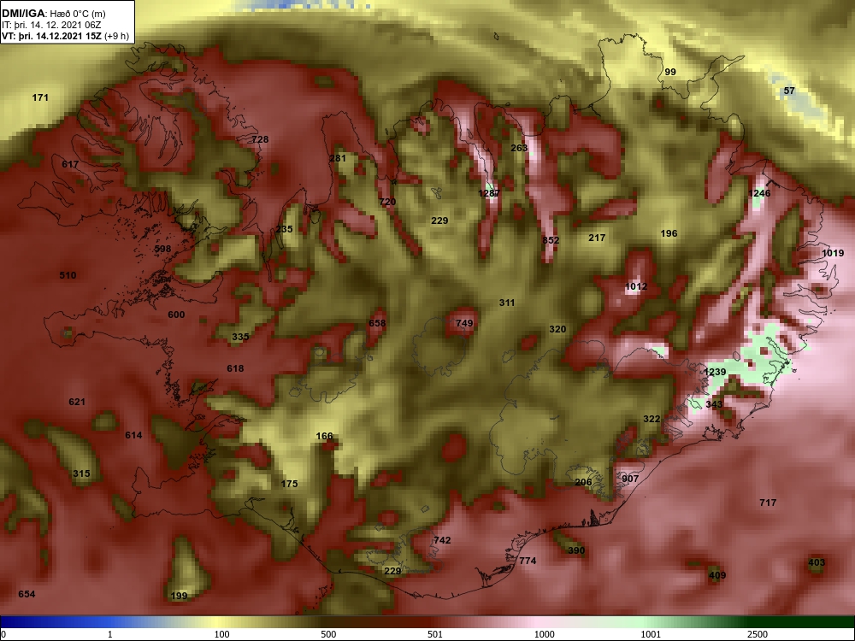Click the 57 value offshore northeast
The image size is (855, 641).
(x=789, y=91)
